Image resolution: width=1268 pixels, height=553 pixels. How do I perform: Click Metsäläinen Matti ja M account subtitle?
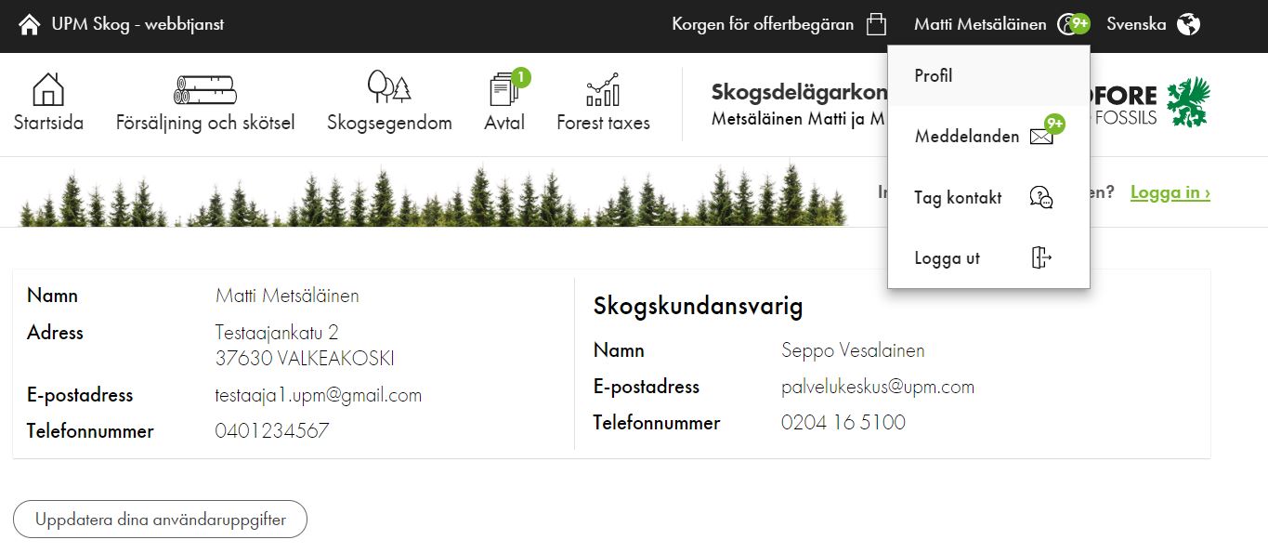pyautogui.click(x=799, y=119)
